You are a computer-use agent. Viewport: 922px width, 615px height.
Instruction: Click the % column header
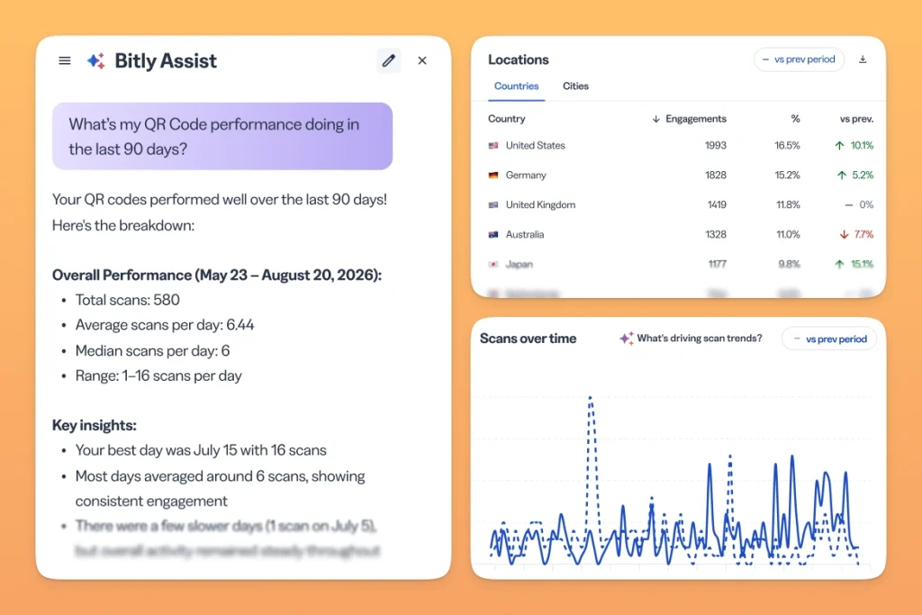point(795,119)
